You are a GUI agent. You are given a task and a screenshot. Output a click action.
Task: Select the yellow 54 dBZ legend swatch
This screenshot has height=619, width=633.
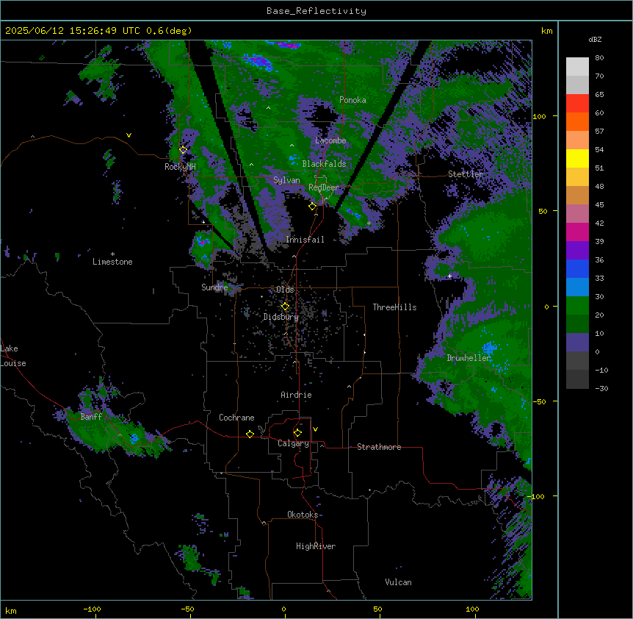tap(577, 158)
